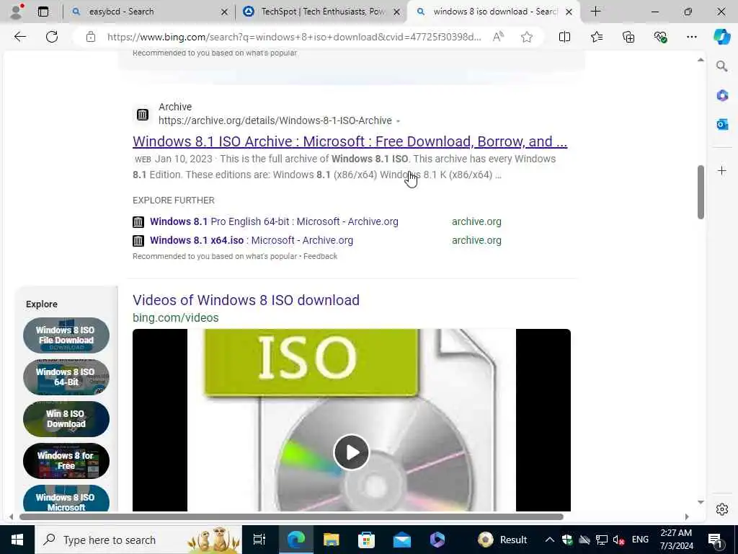Open split screen view

(564, 37)
